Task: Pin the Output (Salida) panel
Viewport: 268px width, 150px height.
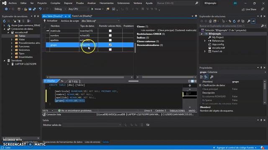Action: click(x=261, y=120)
